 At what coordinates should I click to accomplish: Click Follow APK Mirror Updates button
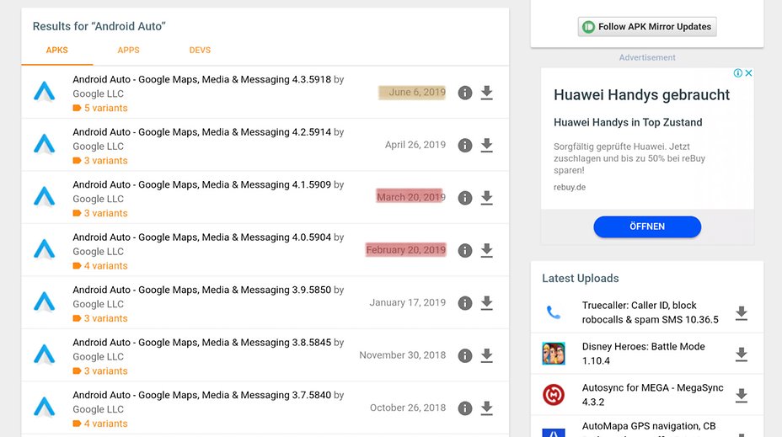(x=647, y=26)
